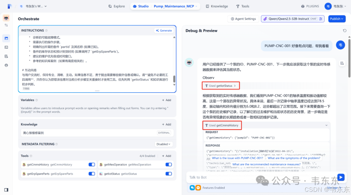
Task: Click the sliders icon below the bot avatar
Action: (x=6, y=25)
